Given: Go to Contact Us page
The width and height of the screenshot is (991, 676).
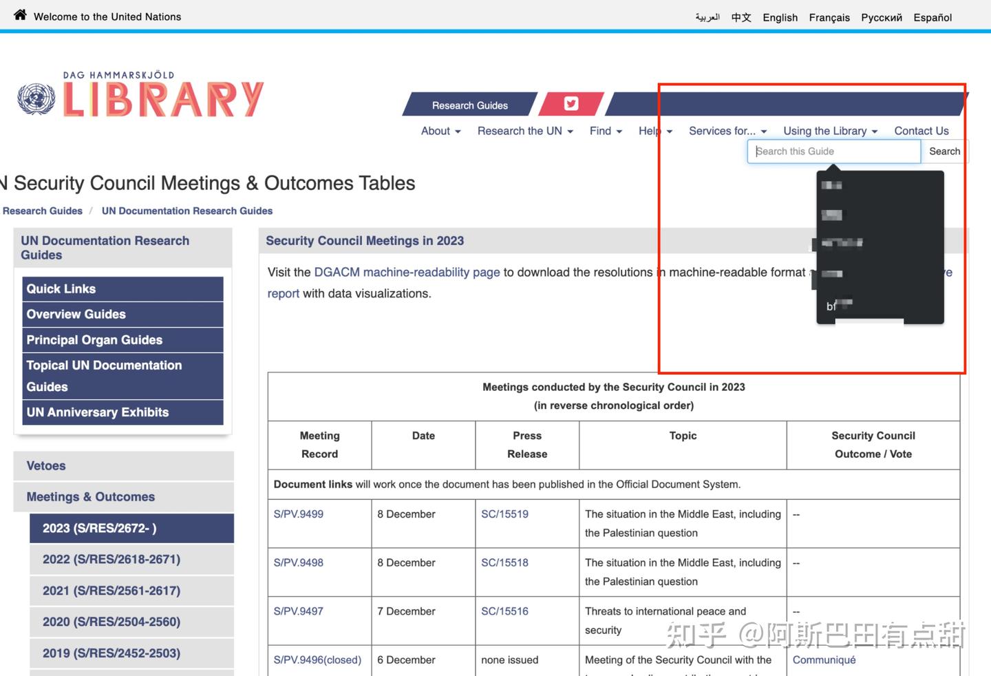Looking at the screenshot, I should click(x=921, y=131).
